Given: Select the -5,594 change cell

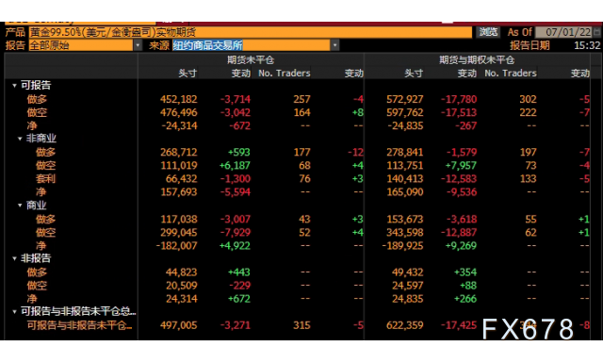Looking at the screenshot, I should click(x=236, y=192).
